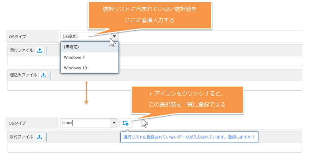Click the OSタイプ label beside the (未設定) box

[x=18, y=36]
